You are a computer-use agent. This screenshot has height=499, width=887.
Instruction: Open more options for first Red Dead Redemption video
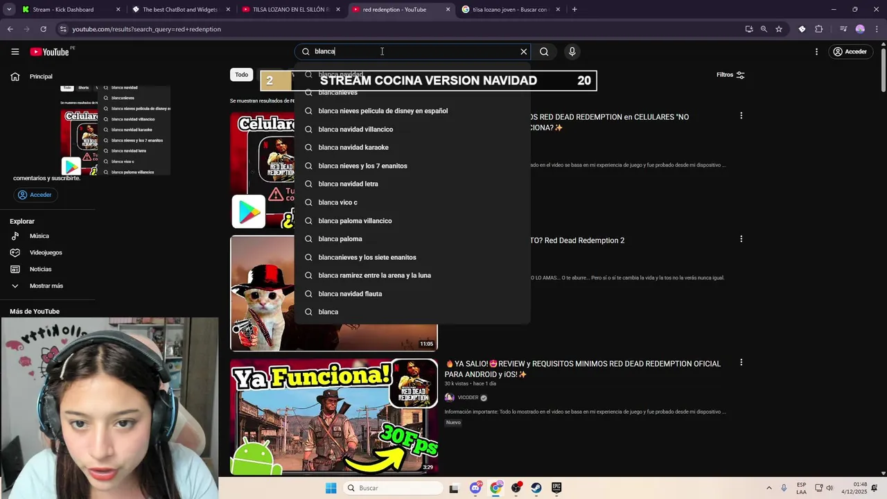[741, 116]
